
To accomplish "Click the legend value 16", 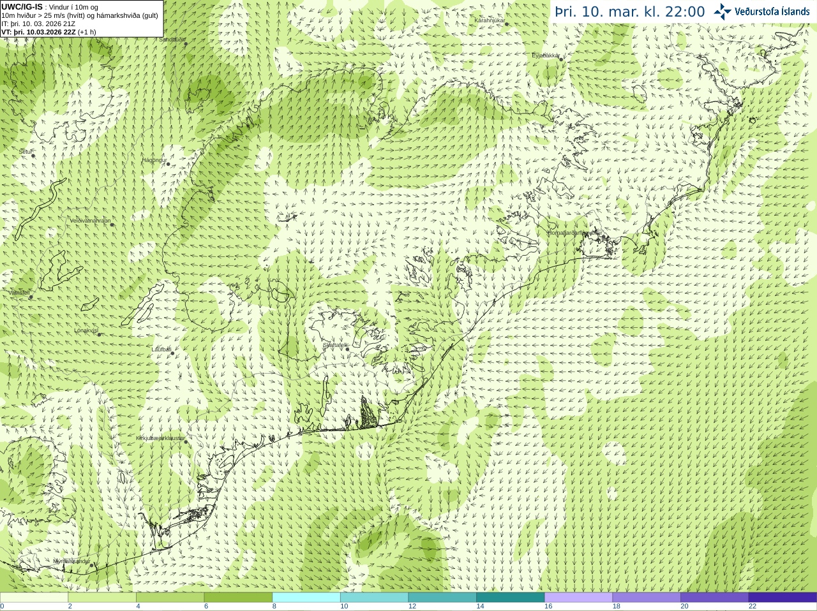I will (x=548, y=607).
